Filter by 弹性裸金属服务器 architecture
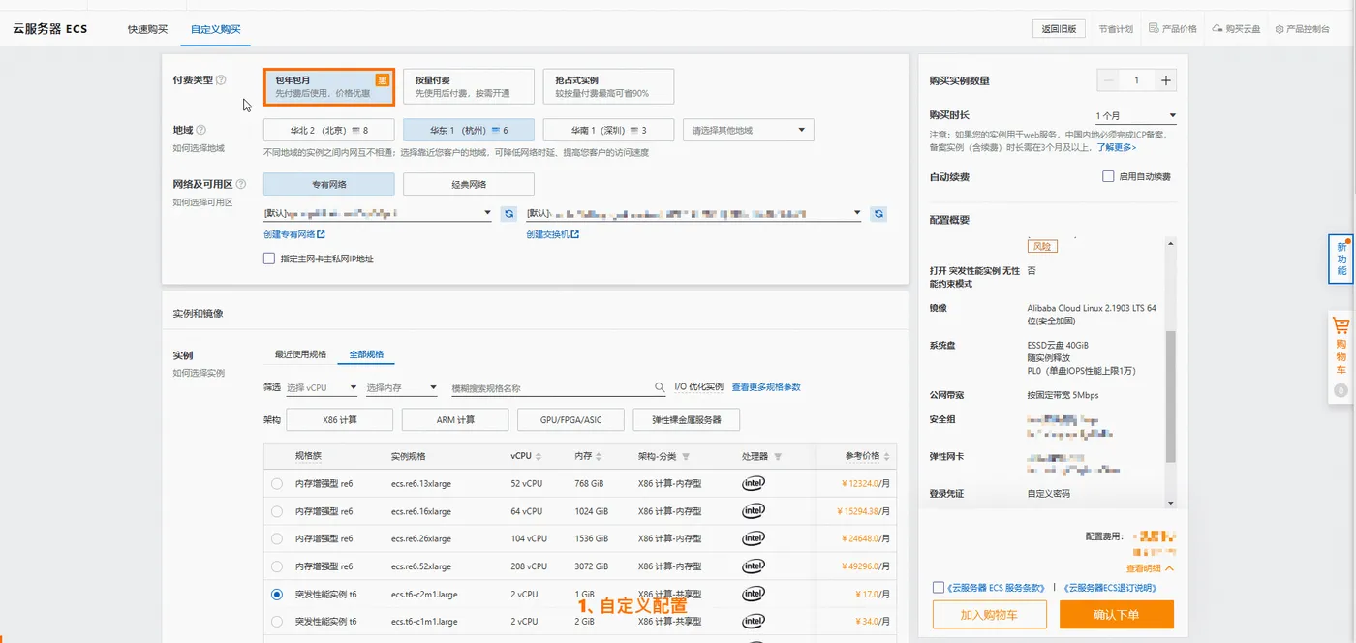 click(687, 419)
